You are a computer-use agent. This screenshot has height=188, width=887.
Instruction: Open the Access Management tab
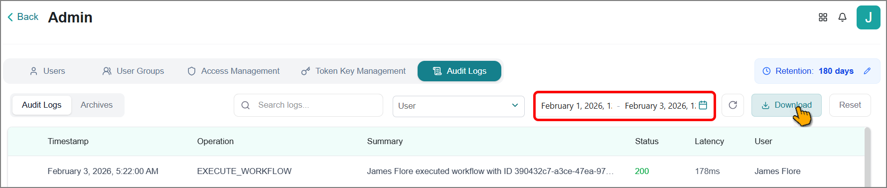(x=233, y=71)
